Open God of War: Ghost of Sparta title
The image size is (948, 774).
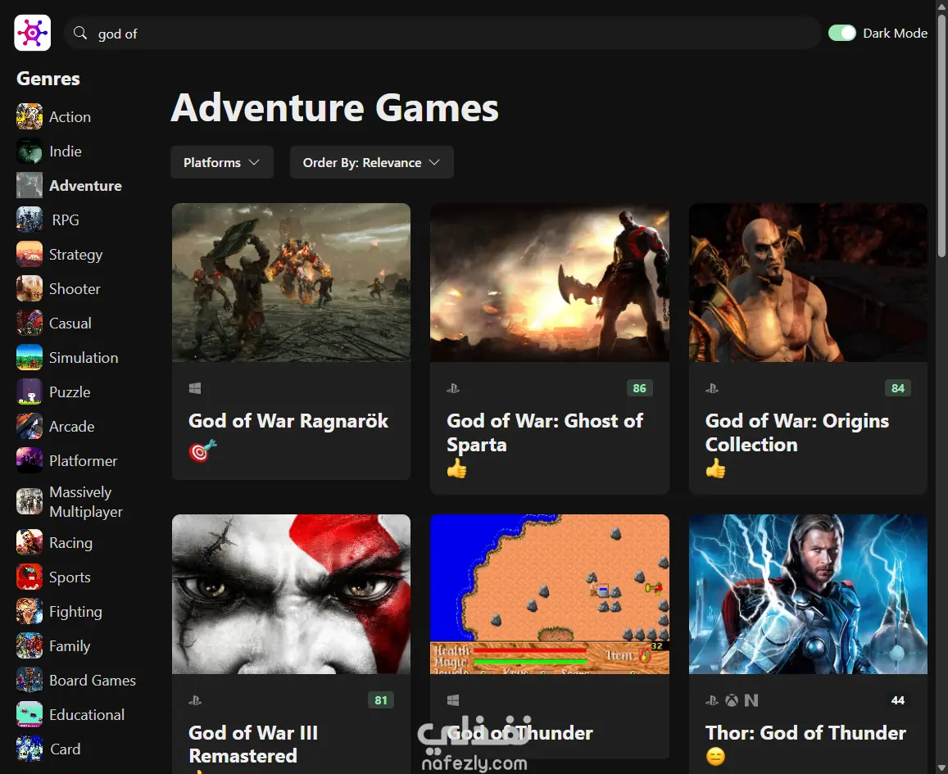tap(545, 432)
